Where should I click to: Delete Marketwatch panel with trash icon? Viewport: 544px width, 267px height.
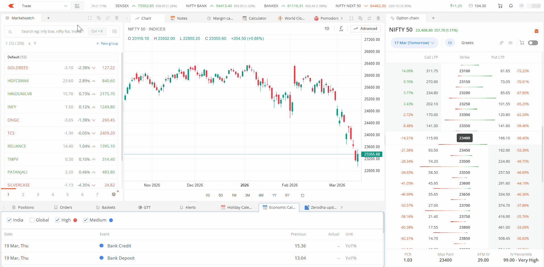coord(117,18)
